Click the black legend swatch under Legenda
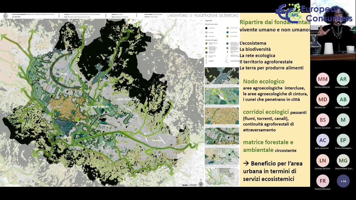Screen dimensions: 356x200 point(207,28)
